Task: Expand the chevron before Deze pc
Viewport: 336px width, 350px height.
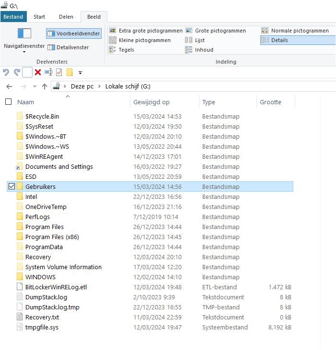Action: [x=65, y=87]
